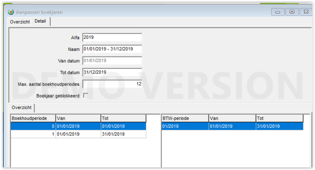Image resolution: width=315 pixels, height=170 pixels.
Task: Select the Max. aantal boekhoudperiodes field
Action: 112,84
